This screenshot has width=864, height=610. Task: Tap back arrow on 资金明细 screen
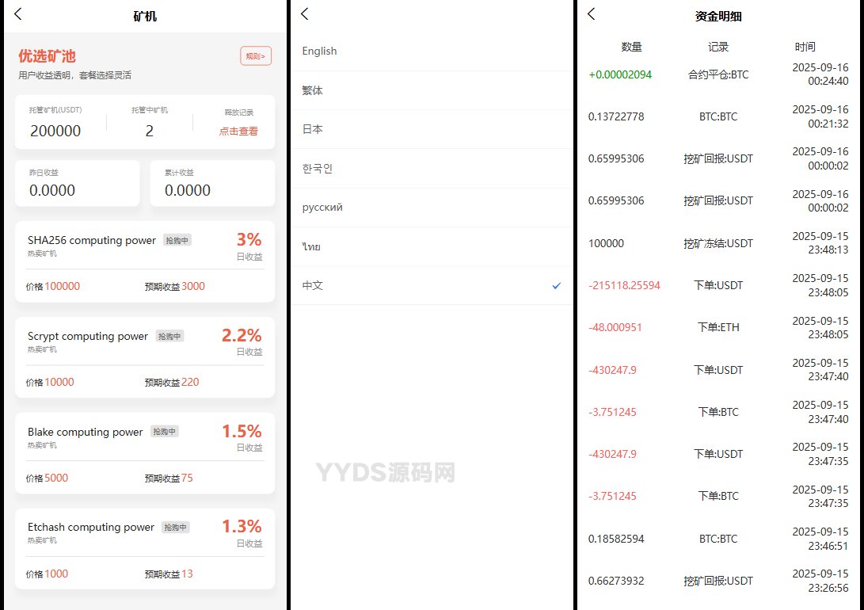592,14
